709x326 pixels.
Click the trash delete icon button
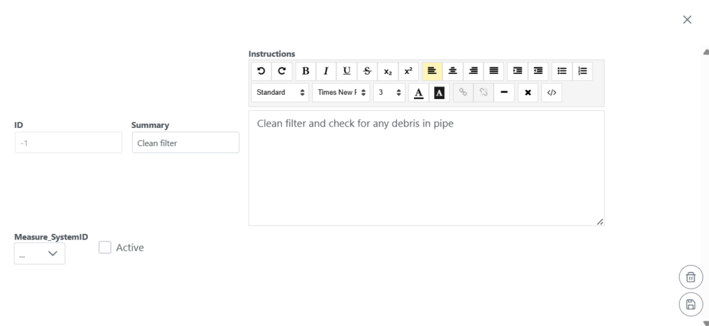690,278
